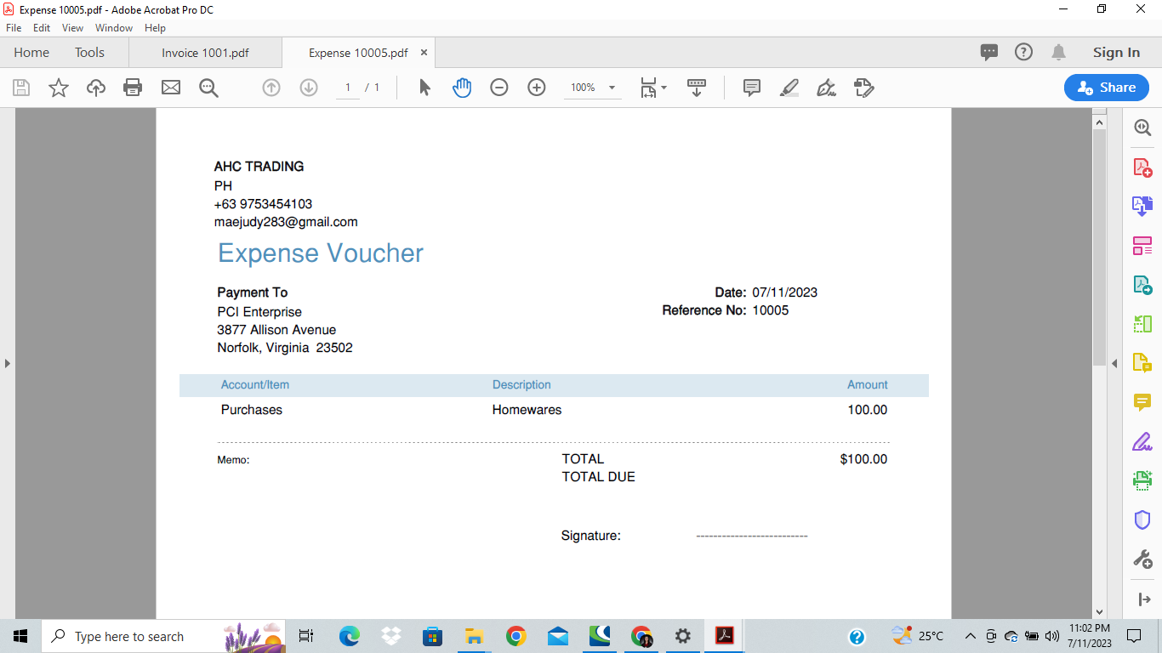Screen dimensions: 1162x653
Task: Print the Expense 10005 document
Action: 133,88
